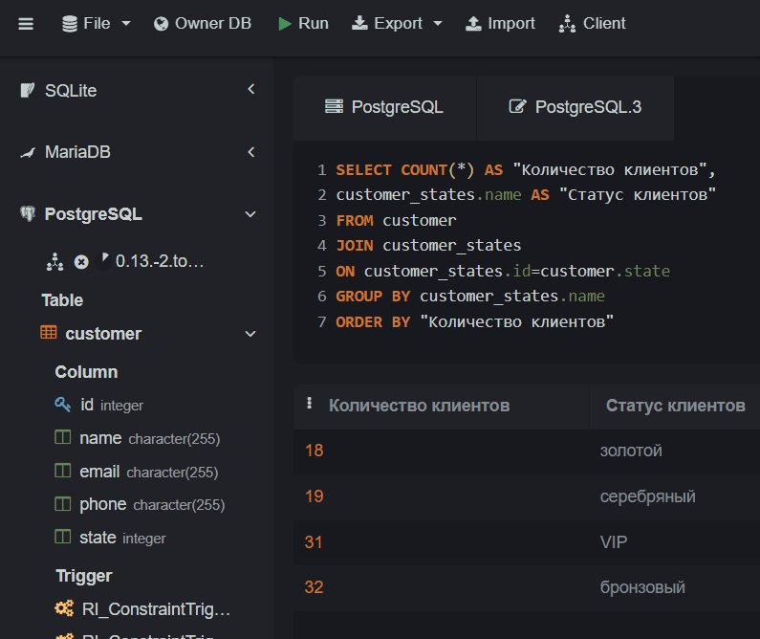
Task: Select result cell VIP
Action: pyautogui.click(x=614, y=542)
